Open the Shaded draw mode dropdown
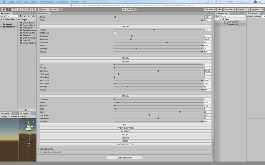 tap(27, 116)
